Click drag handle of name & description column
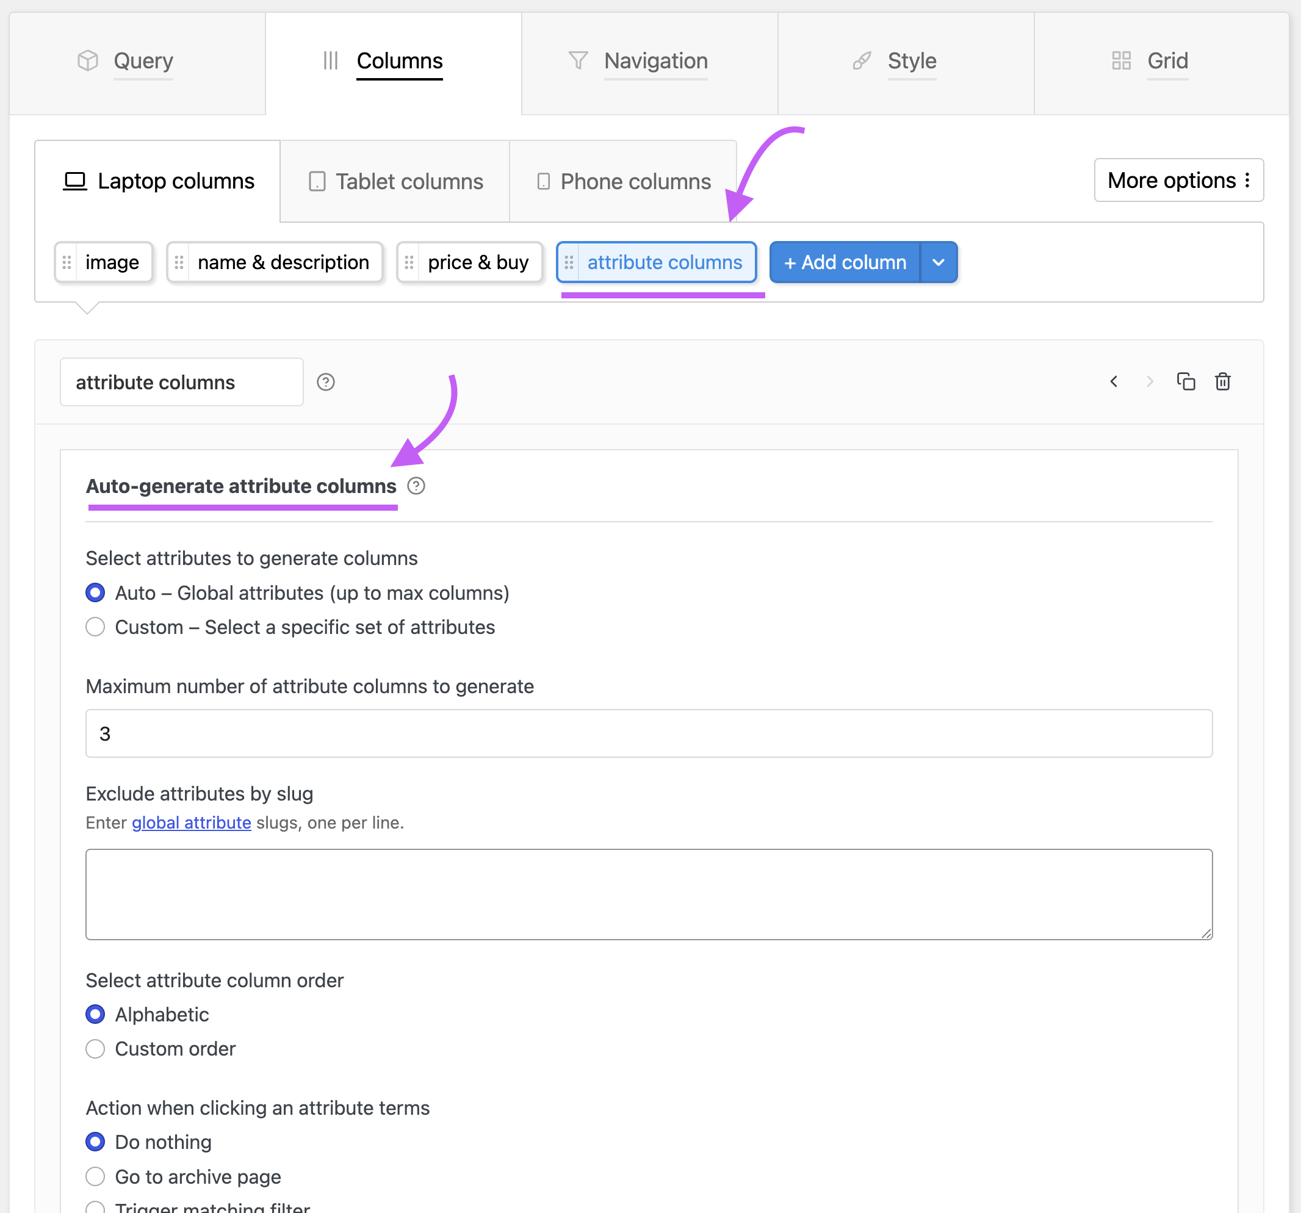1301x1213 pixels. (x=179, y=262)
